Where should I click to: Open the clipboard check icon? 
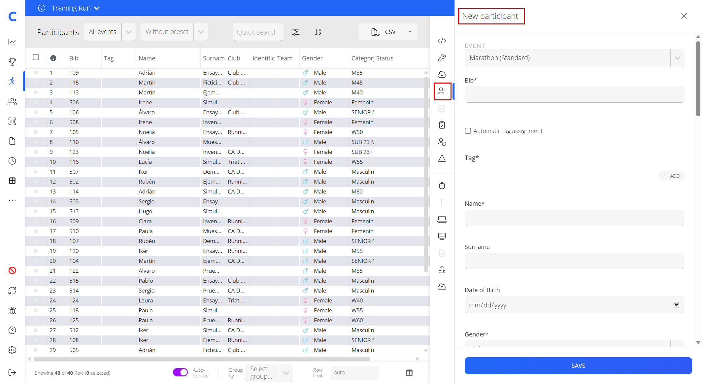coord(442,125)
